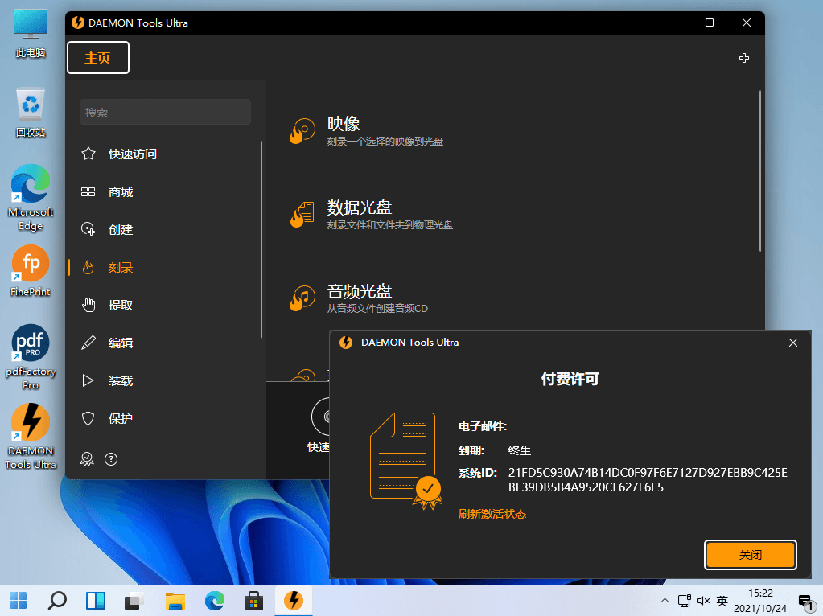The width and height of the screenshot is (823, 616).
Task: Open File Explorer from the taskbar
Action: [x=175, y=600]
